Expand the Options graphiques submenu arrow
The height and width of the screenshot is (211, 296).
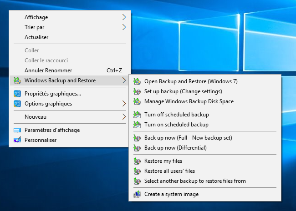pos(124,104)
